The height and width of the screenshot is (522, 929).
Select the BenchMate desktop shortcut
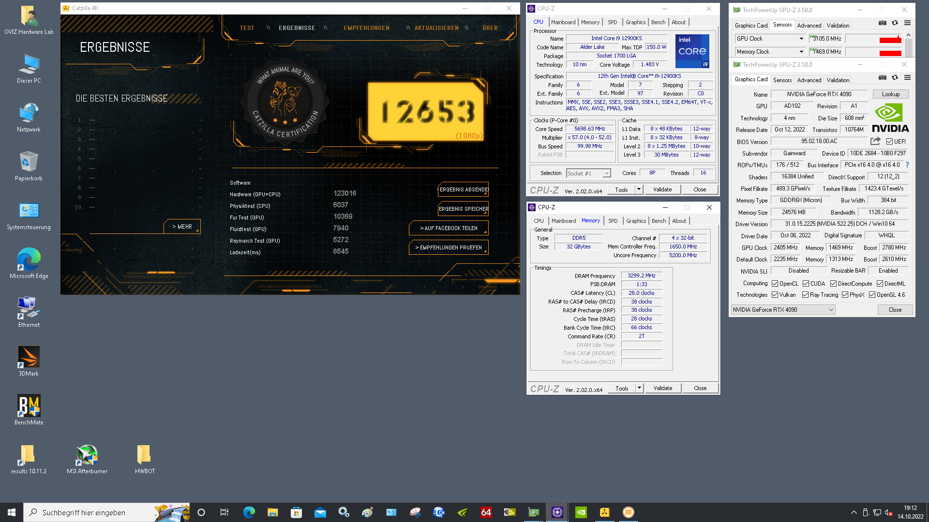pos(29,410)
